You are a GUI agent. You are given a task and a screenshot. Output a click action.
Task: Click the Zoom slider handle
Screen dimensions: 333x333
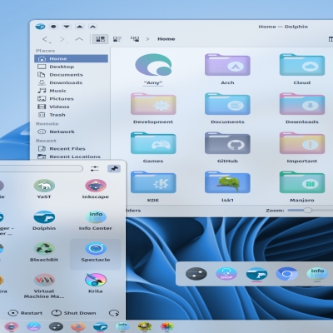pyautogui.click(x=307, y=211)
